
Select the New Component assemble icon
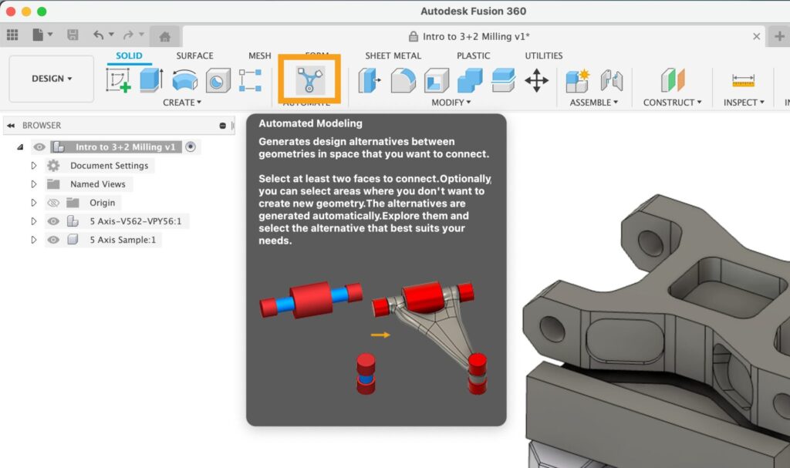coord(577,79)
